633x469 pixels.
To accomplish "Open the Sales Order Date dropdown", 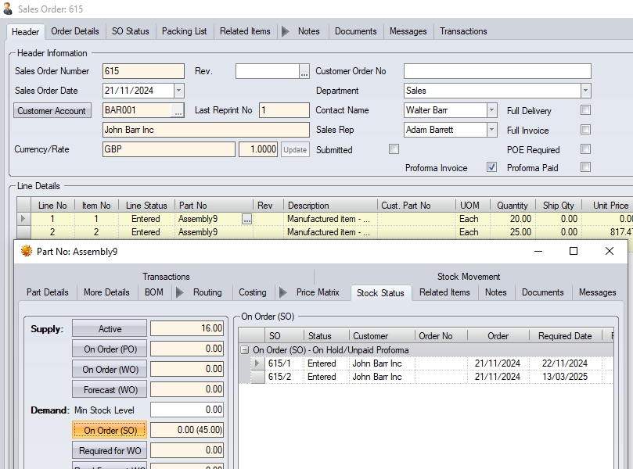I will (178, 91).
